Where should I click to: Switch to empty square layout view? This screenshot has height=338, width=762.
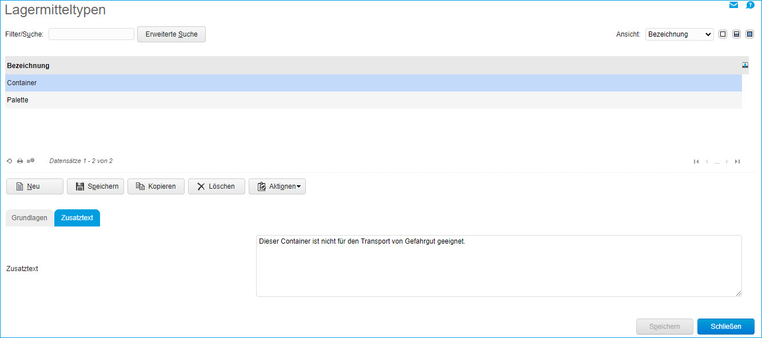pos(723,34)
